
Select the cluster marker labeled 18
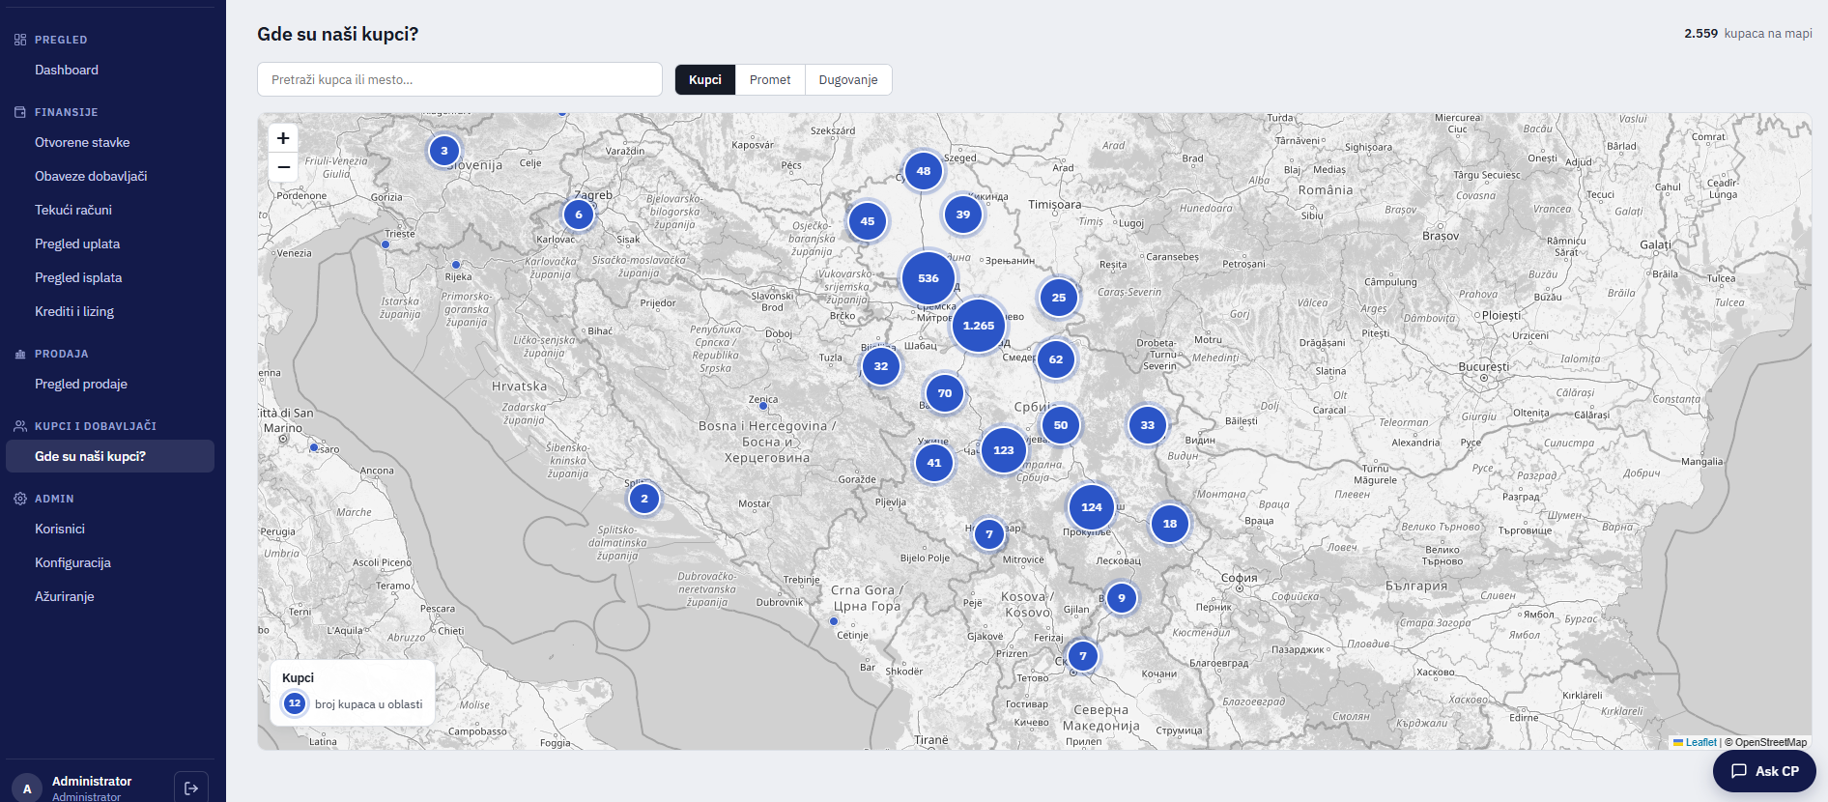pyautogui.click(x=1170, y=524)
